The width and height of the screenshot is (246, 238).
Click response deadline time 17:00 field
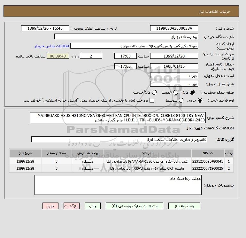(126, 56)
